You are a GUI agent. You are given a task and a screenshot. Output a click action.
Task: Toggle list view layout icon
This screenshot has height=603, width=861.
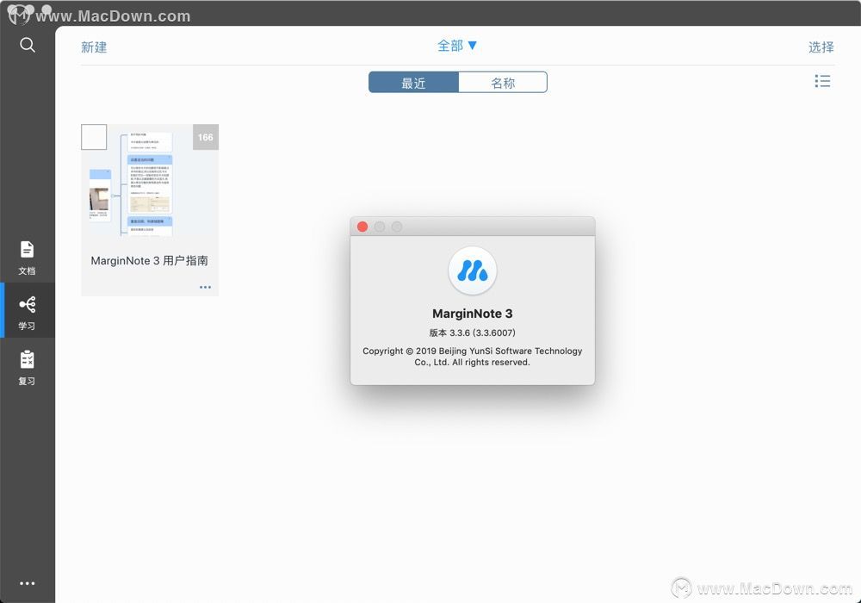822,81
